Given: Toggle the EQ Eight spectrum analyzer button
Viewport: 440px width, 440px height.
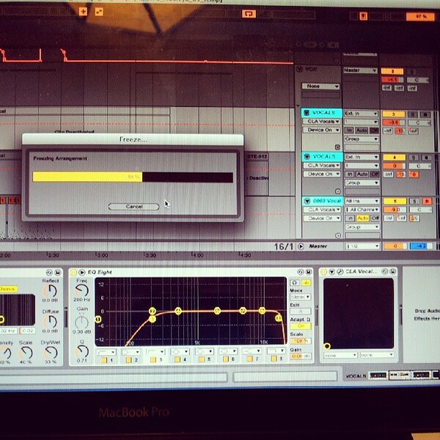Looking at the screenshot, I should point(306,283).
